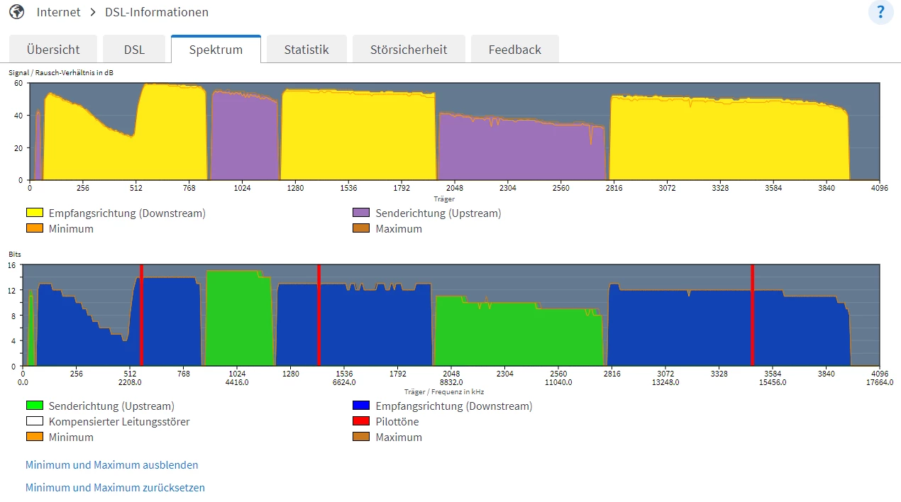
Task: Switch to the Übersicht tab
Action: pos(53,50)
